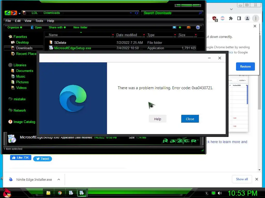Click the blue help question mark icon
This screenshot has height=198, width=265.
point(198,27)
